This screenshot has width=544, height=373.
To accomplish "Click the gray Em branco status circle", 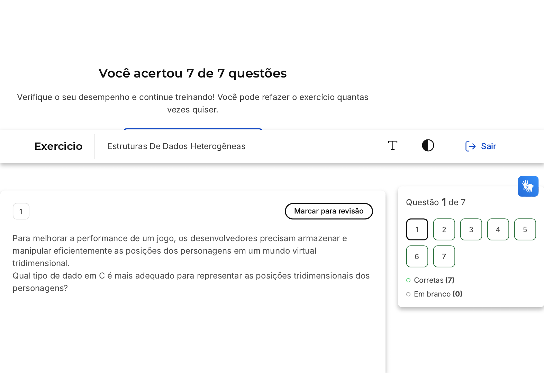I will tap(408, 294).
